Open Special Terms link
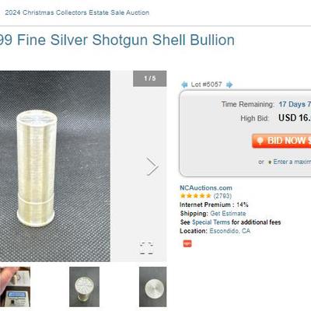 click(211, 222)
